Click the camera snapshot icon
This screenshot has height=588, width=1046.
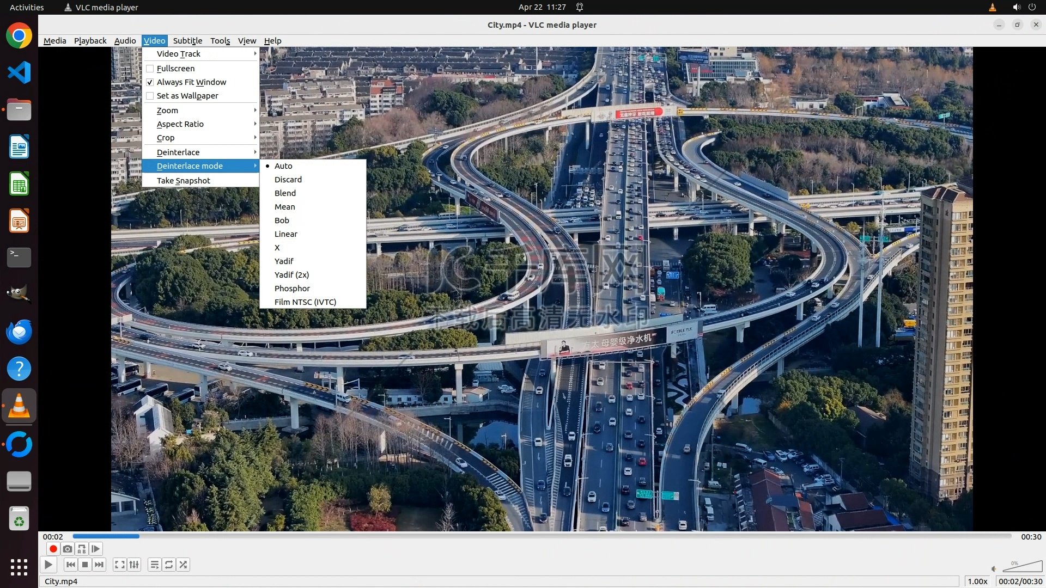point(68,549)
